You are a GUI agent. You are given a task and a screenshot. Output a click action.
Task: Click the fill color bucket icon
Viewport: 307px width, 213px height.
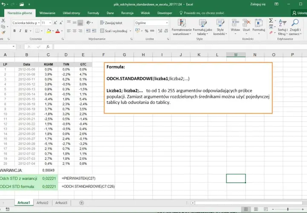[x=49, y=31]
